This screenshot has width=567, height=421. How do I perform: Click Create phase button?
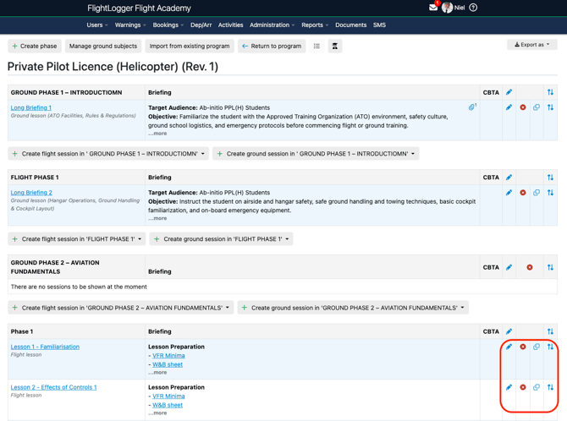[x=35, y=46]
